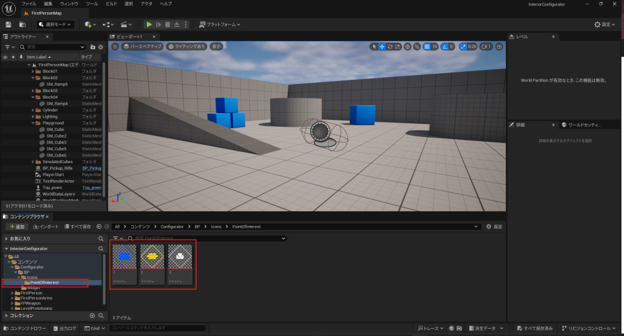
Task: Select the rotate gizmo tool in viewport
Action: coord(391,46)
